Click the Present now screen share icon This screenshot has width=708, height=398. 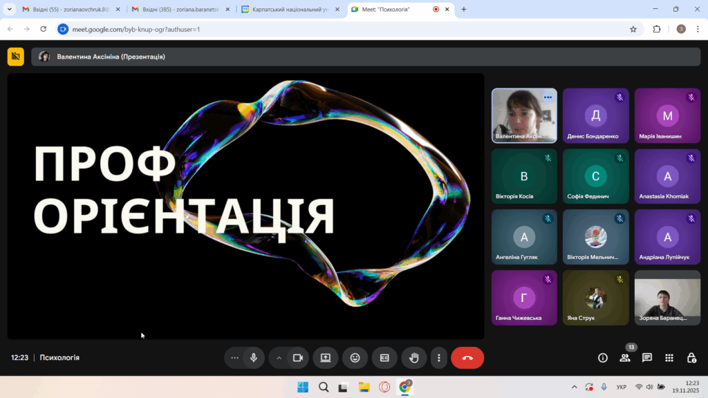coord(325,358)
